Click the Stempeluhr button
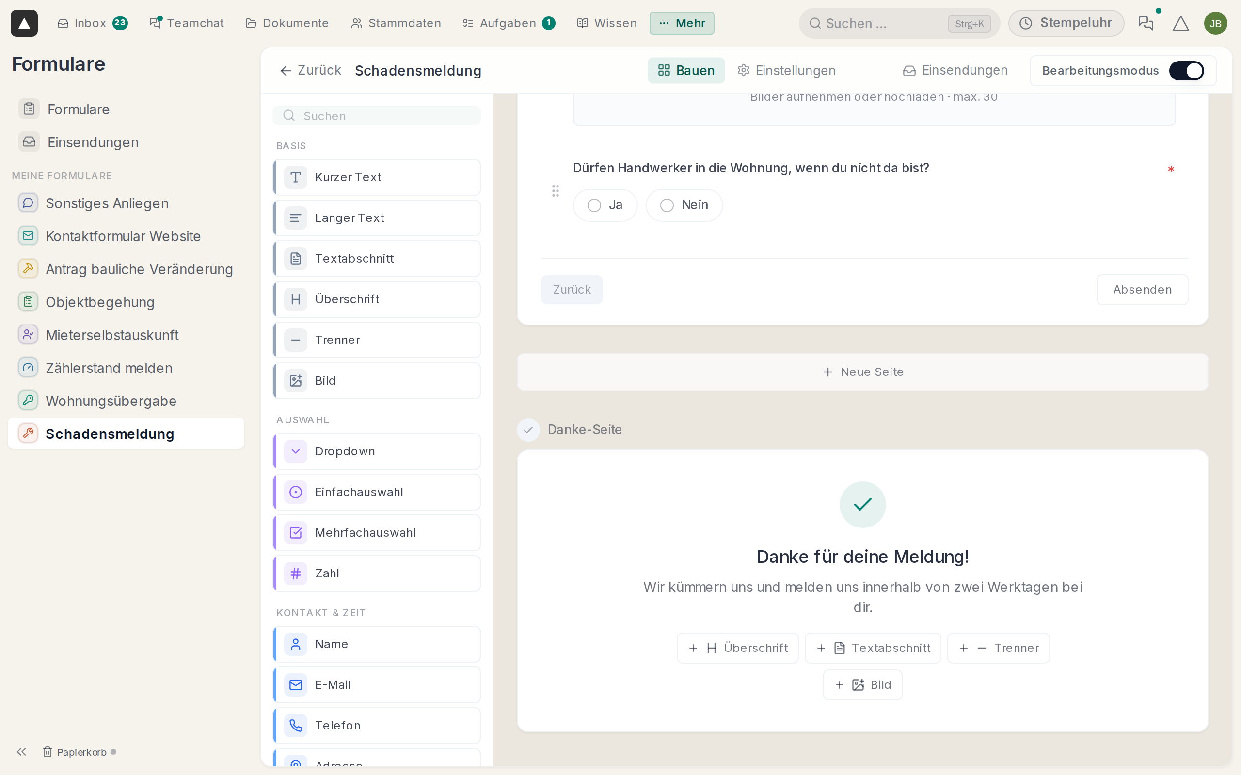 [x=1066, y=23]
